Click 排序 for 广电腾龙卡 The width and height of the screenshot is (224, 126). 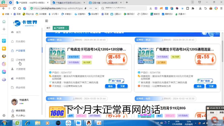(199, 86)
